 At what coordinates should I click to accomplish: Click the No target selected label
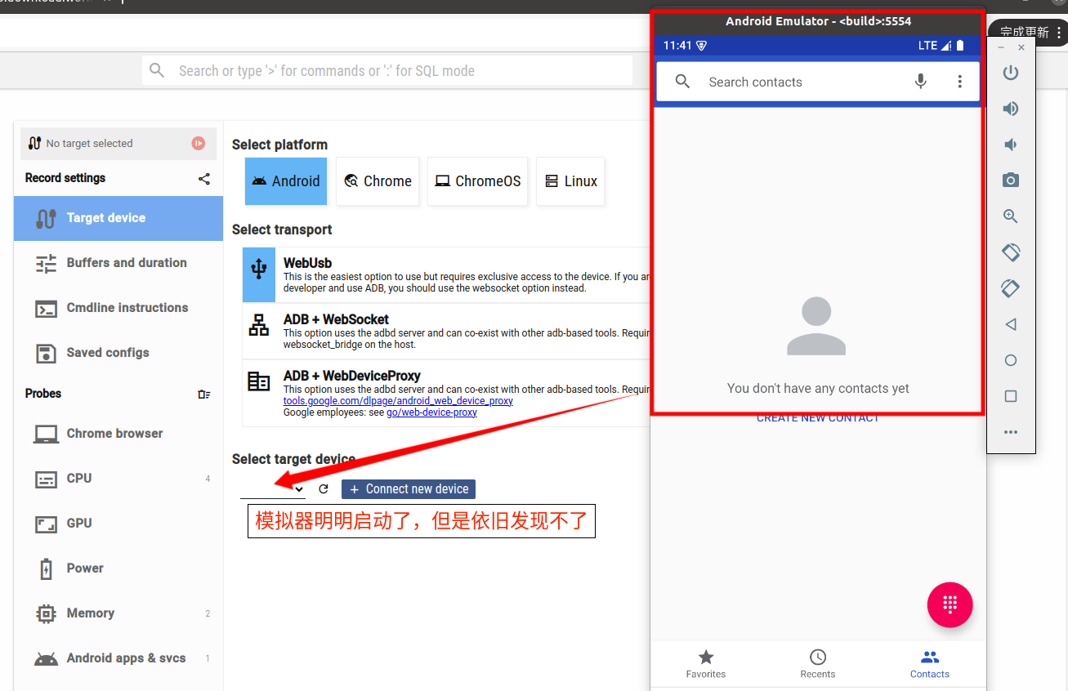coord(89,144)
